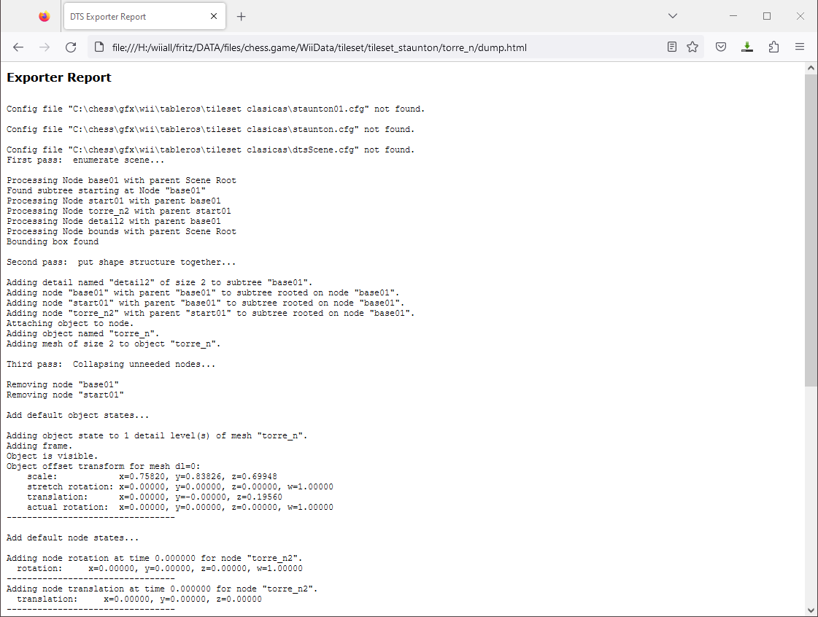Open the Extensions puzzle icon
Image resolution: width=818 pixels, height=617 pixels.
[773, 47]
